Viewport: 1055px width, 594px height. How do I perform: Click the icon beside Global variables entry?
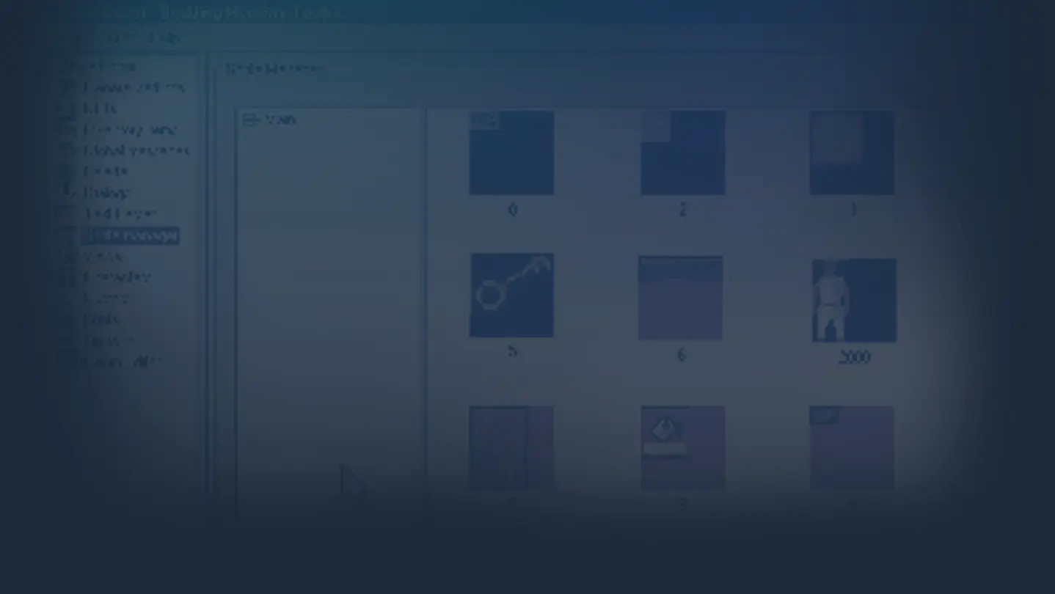68,150
